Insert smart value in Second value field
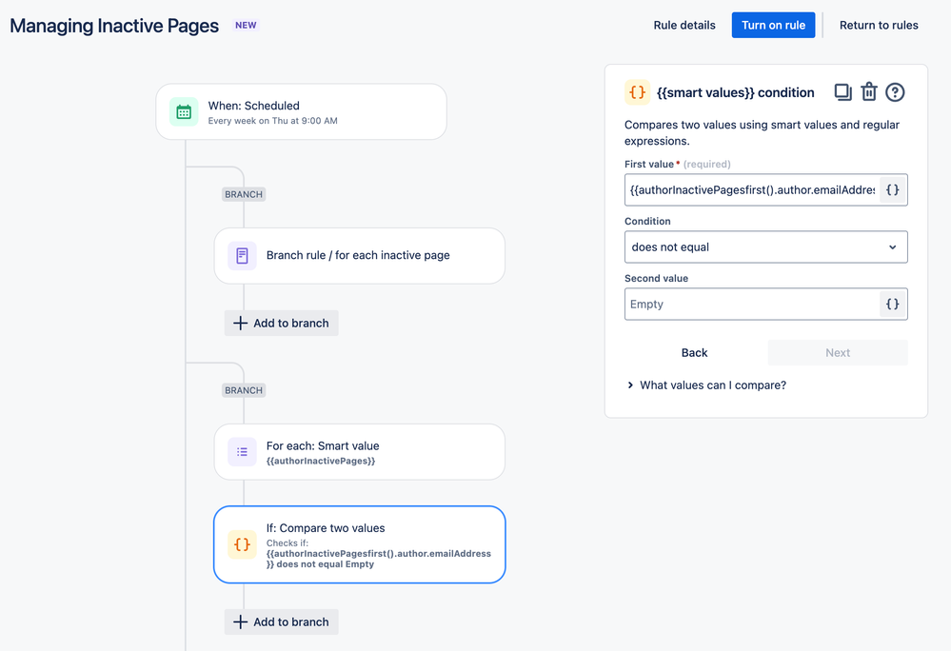Viewport: 951px width, 651px height. (893, 304)
